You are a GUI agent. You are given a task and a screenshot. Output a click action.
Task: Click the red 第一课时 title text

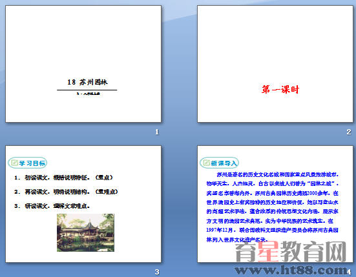tap(280, 89)
